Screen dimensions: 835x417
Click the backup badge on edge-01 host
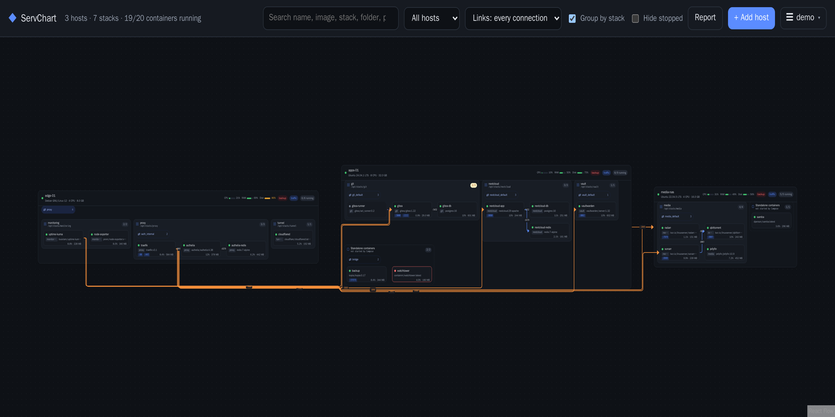pyautogui.click(x=282, y=198)
